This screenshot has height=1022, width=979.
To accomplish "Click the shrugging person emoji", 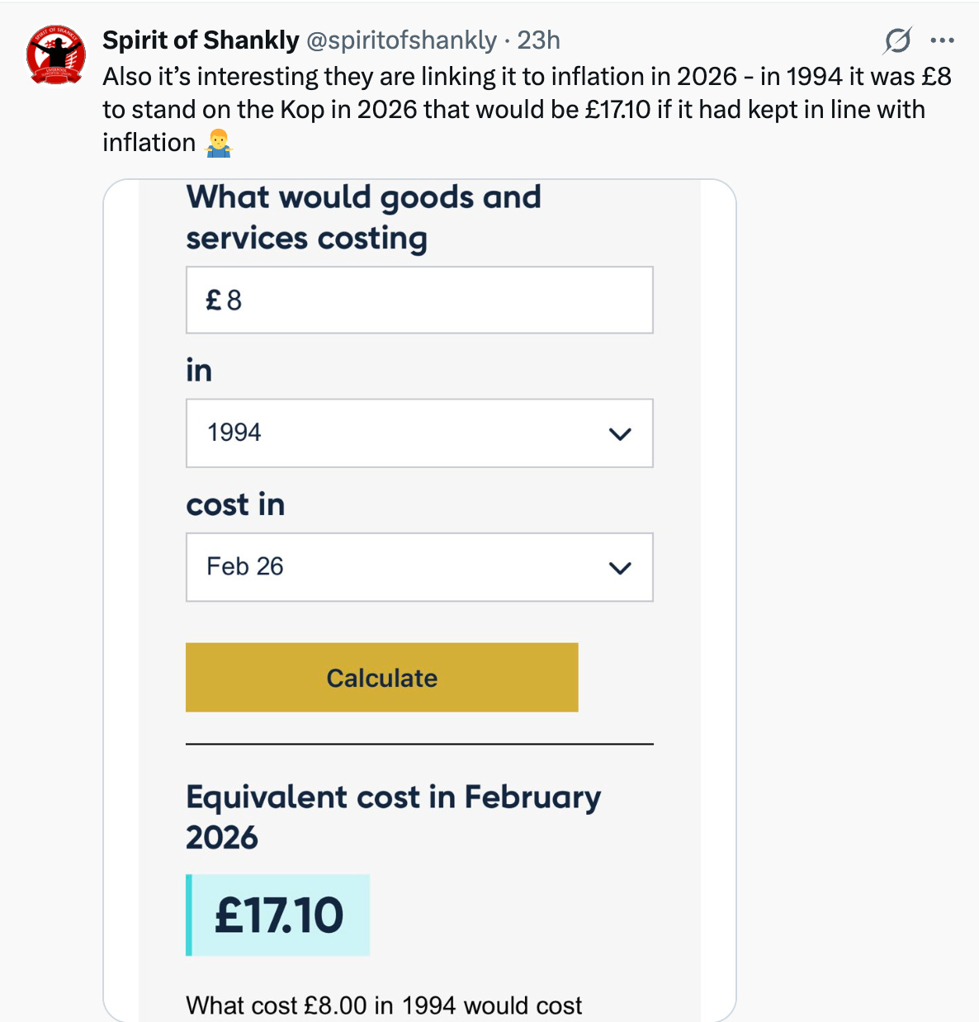I will click(x=218, y=144).
